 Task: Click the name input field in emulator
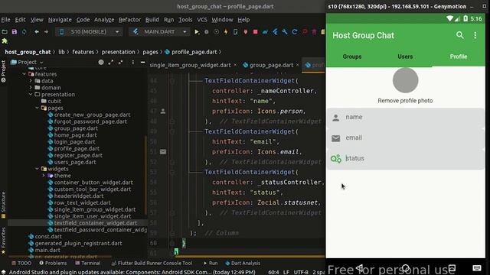(x=405, y=118)
